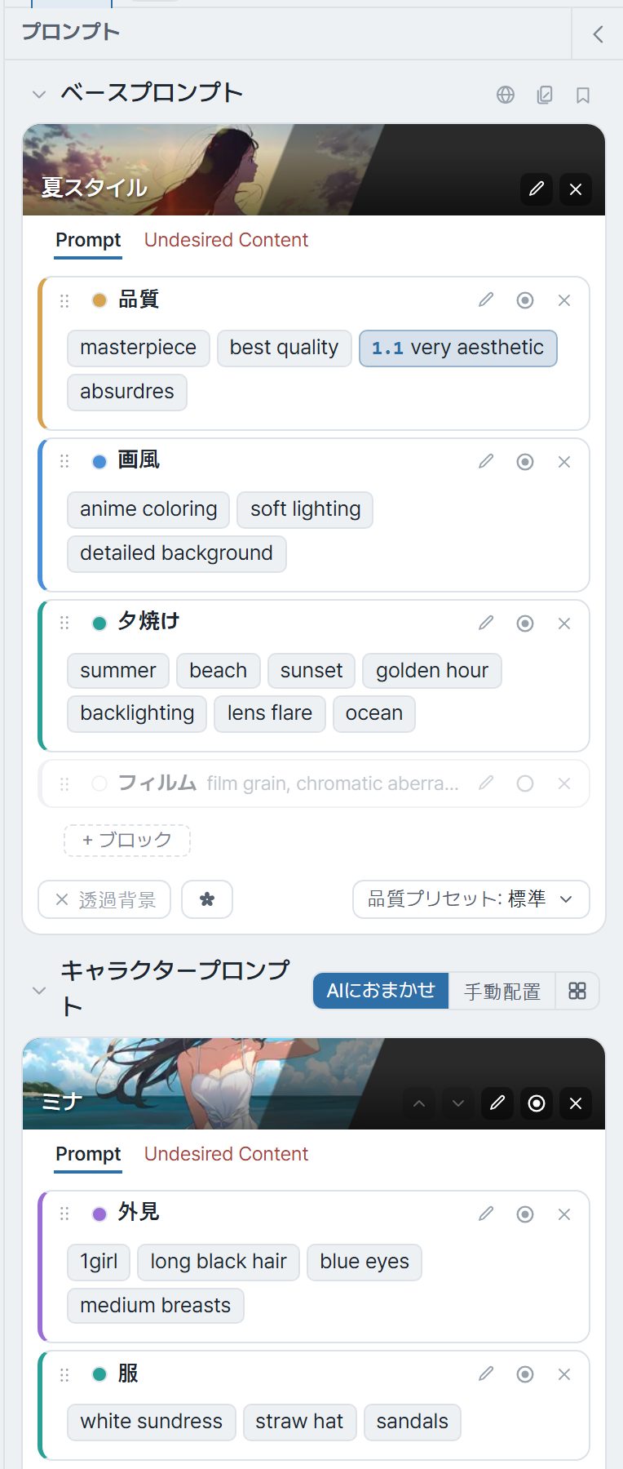This screenshot has width=623, height=1469.
Task: Toggle the 夕焼け block enable circle
Action: [525, 624]
